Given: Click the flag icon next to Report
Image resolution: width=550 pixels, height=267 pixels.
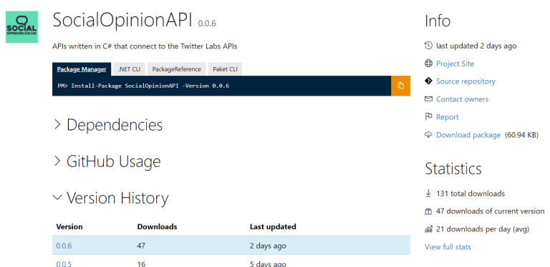Looking at the screenshot, I should (x=428, y=117).
